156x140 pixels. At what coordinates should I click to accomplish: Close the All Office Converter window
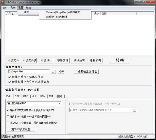pyautogui.click(x=150, y=2)
